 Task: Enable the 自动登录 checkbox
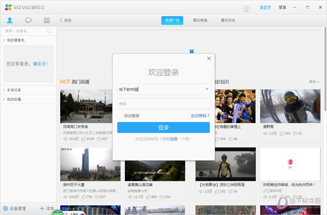click(x=120, y=115)
